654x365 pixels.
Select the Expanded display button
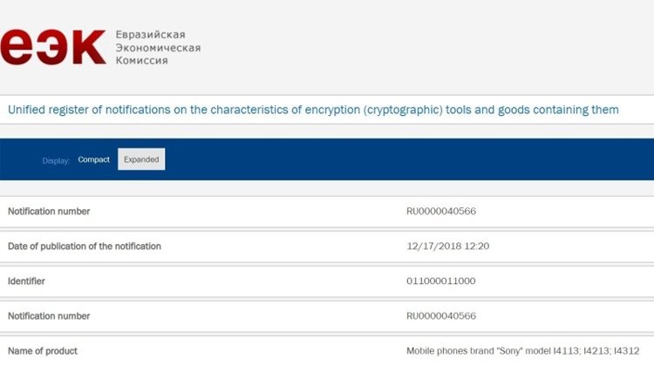141,159
